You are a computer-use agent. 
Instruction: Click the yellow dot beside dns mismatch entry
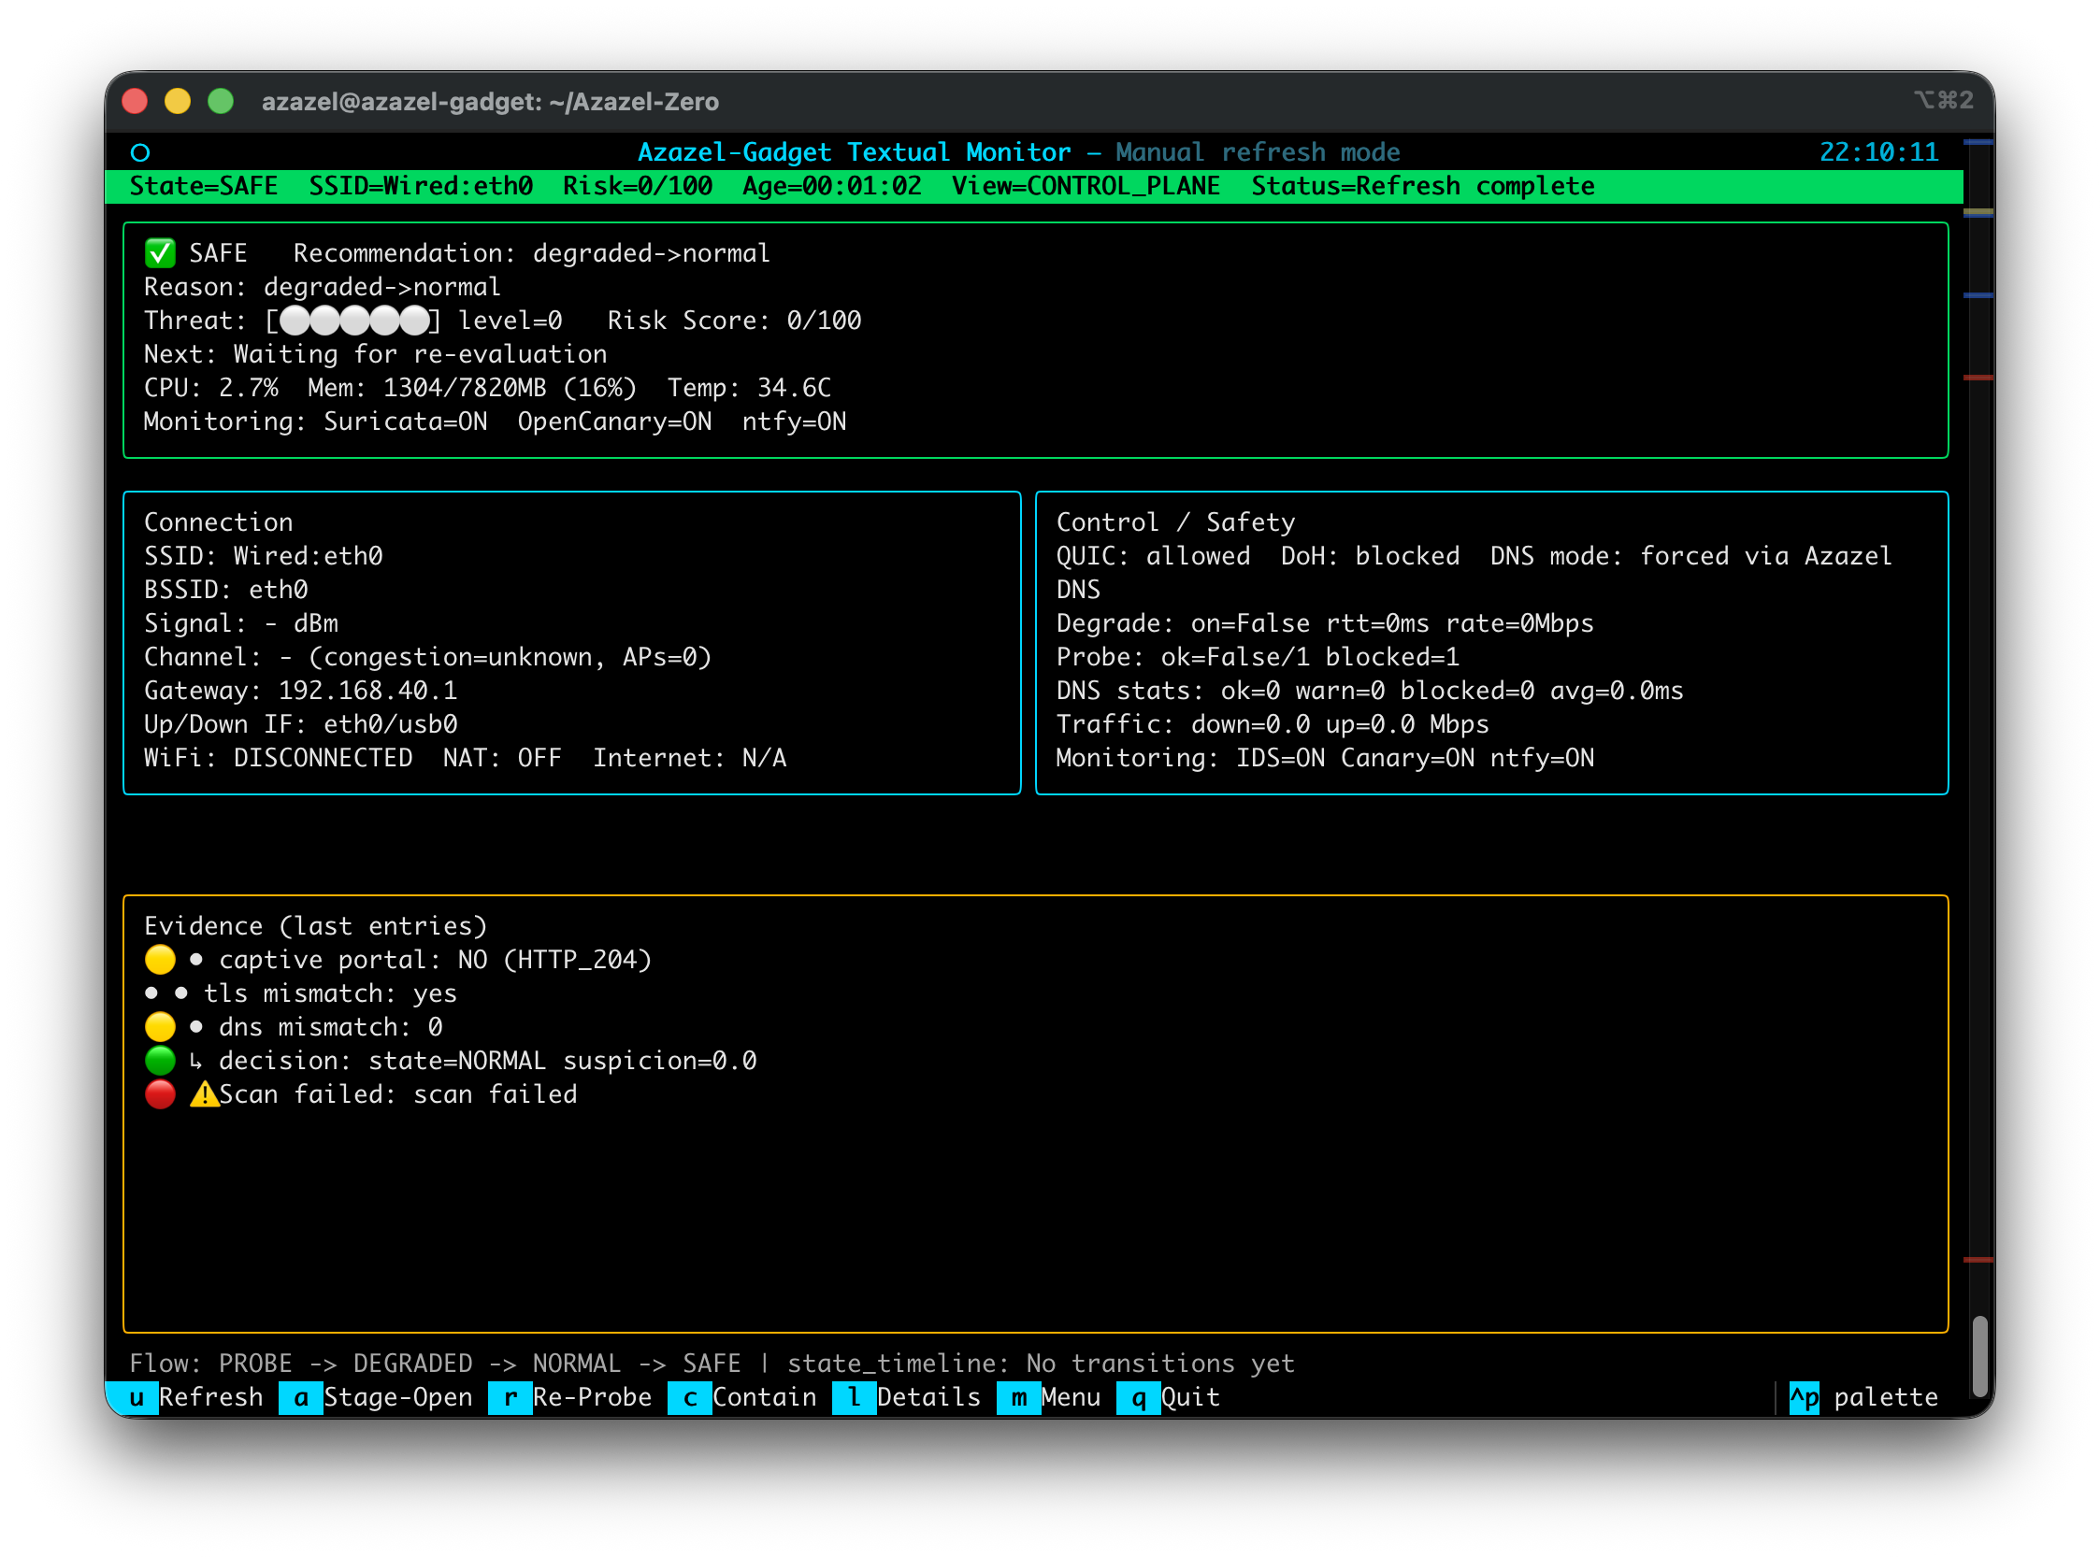(159, 1026)
